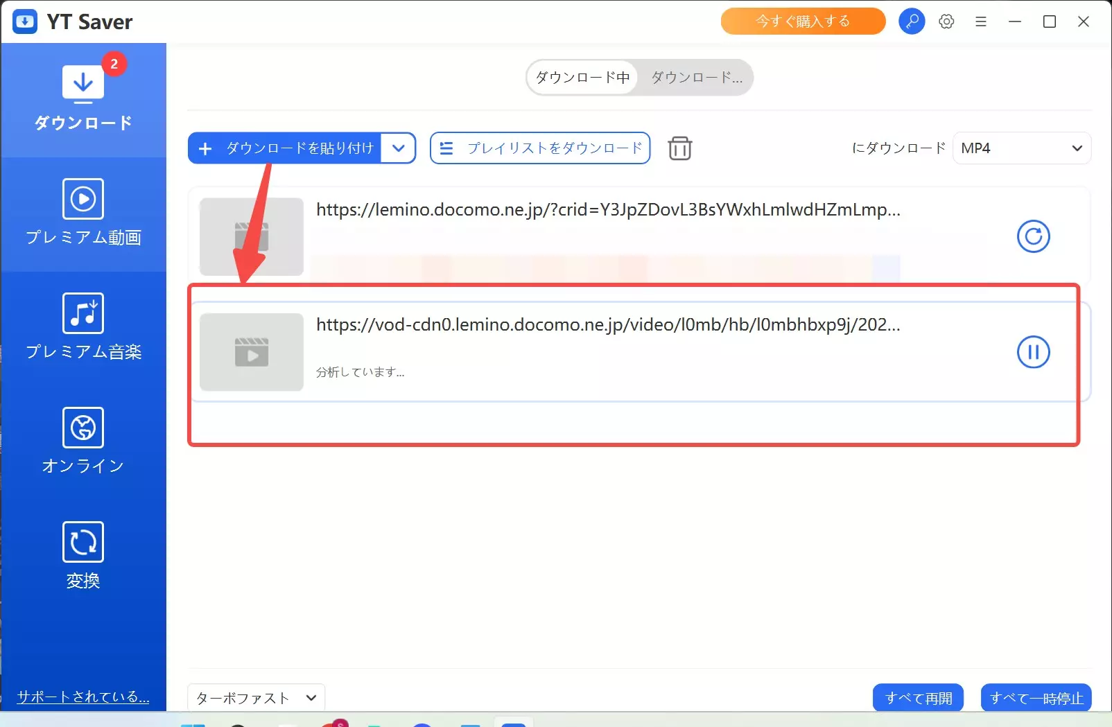The height and width of the screenshot is (727, 1112).
Task: Expand the arrow beside ダウンロードを貼り付け
Action: [x=399, y=148]
